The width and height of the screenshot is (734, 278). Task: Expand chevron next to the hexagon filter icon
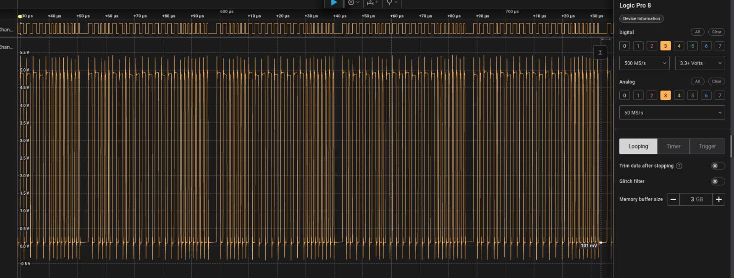pos(358,3)
